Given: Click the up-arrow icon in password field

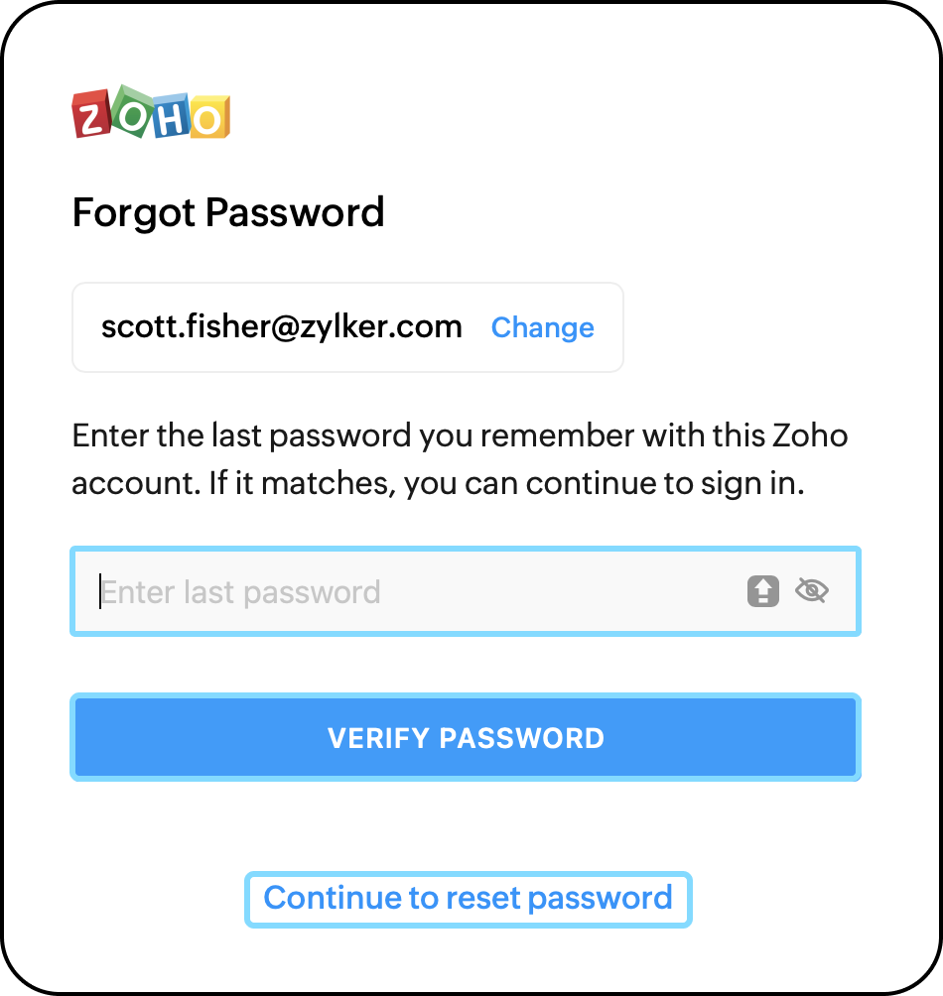Looking at the screenshot, I should click(x=762, y=592).
